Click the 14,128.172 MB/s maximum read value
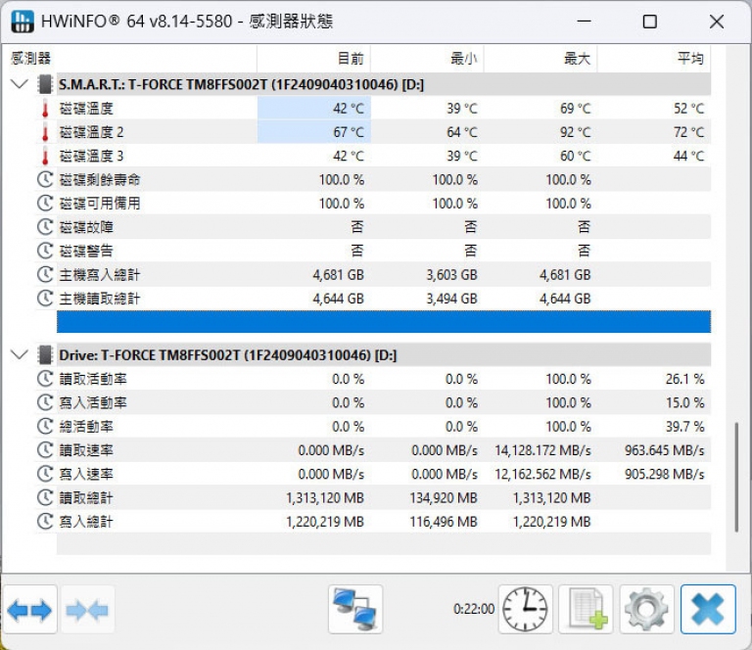752x650 pixels. (x=542, y=450)
